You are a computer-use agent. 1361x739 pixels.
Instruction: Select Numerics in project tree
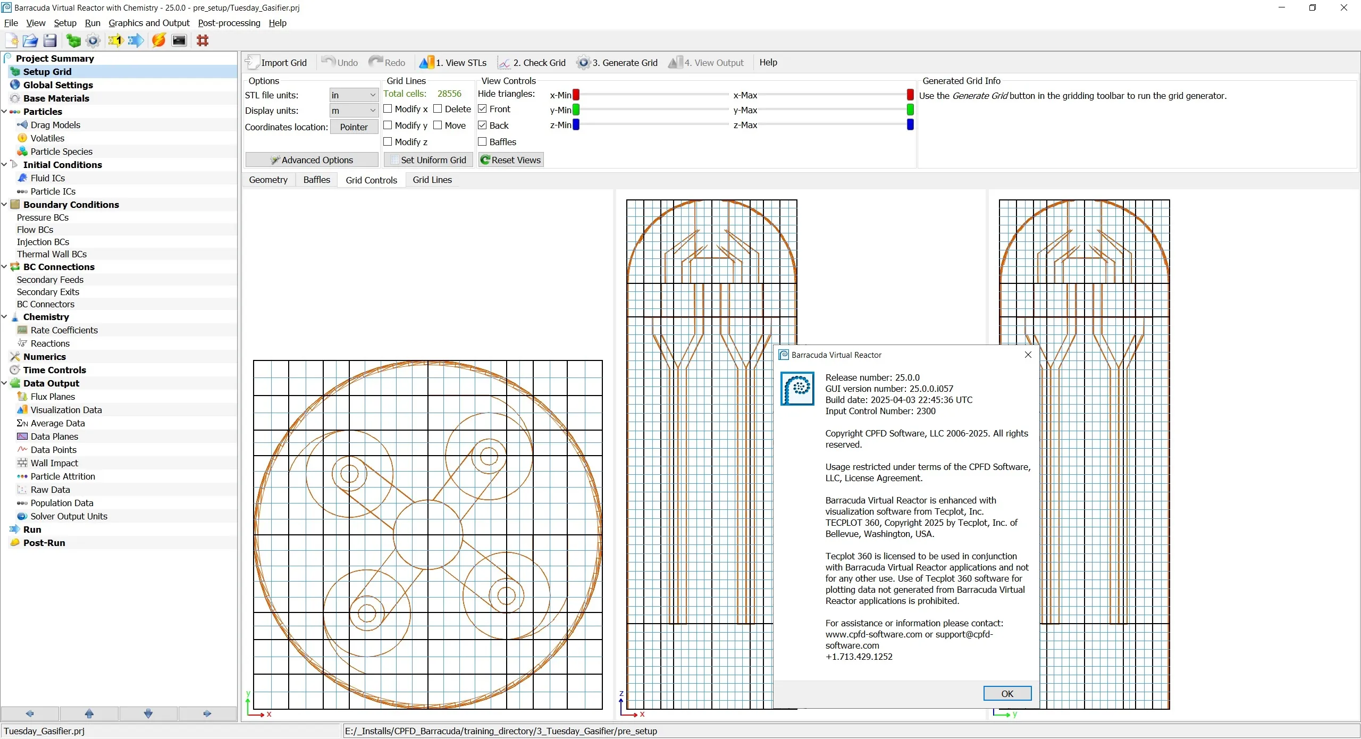[44, 357]
